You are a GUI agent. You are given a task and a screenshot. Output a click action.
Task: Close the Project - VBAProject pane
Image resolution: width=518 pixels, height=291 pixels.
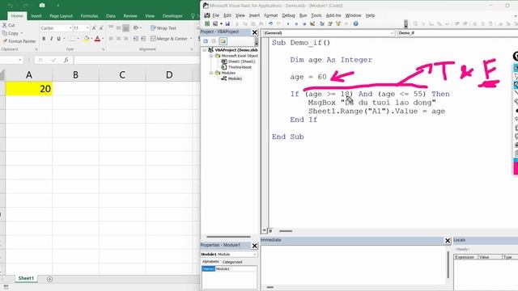[x=255, y=32]
